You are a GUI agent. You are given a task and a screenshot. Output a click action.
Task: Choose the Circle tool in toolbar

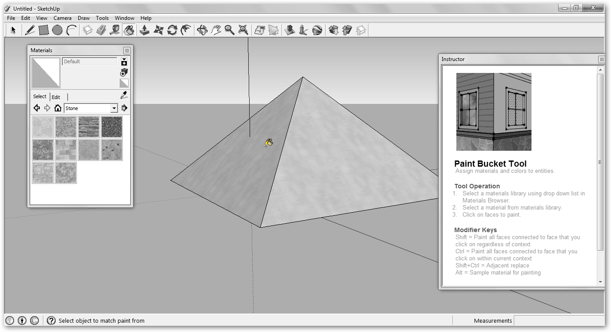[57, 30]
